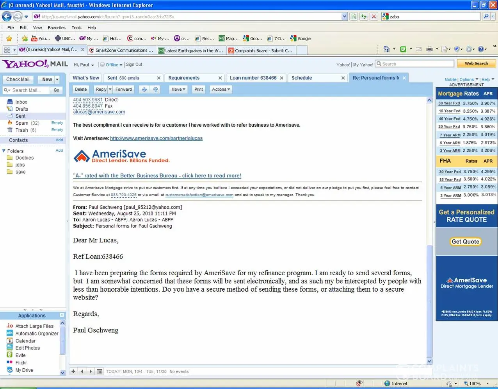This screenshot has width=498, height=389.
Task: Click the Web Search button
Action: 476,63
